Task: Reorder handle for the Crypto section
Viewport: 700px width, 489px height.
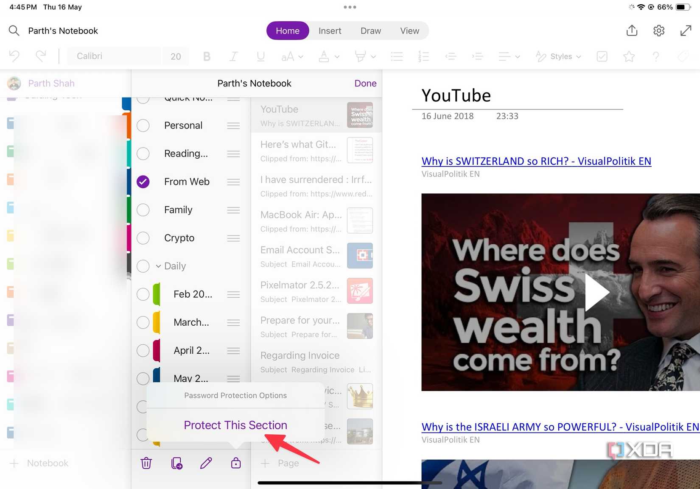Action: (233, 238)
